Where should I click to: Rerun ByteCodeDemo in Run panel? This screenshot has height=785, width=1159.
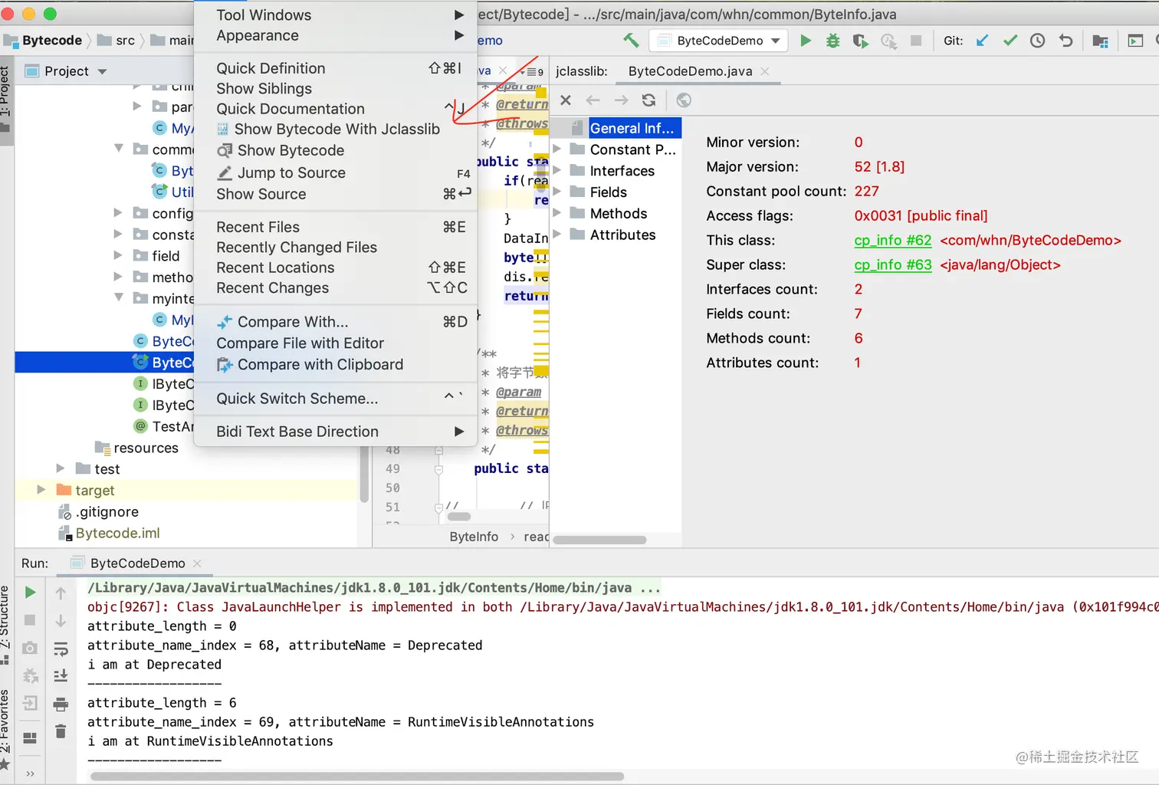(x=30, y=593)
